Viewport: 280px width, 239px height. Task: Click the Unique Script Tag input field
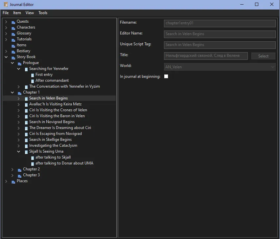(220, 45)
